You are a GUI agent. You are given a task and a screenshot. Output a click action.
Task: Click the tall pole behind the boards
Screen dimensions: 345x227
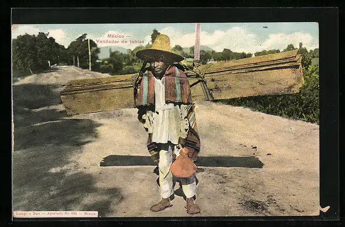click(x=197, y=42)
